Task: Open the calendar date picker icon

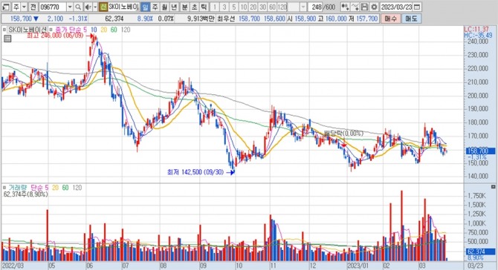Action: tap(417, 7)
